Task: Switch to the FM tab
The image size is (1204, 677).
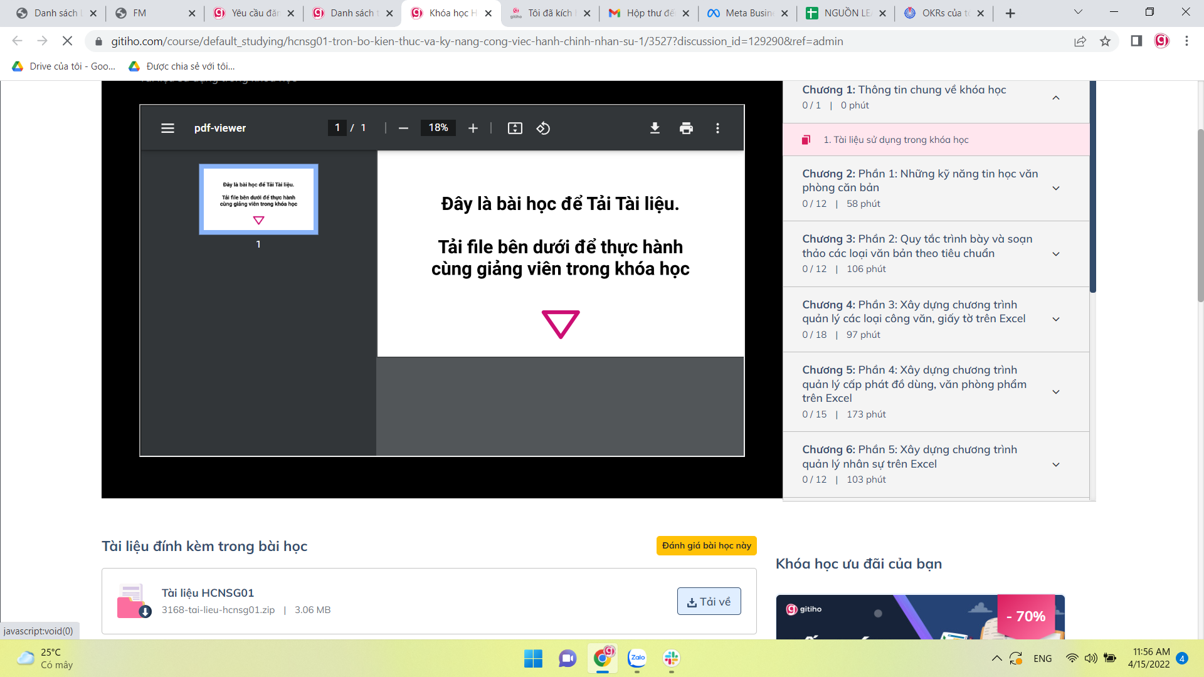Action: tap(156, 13)
